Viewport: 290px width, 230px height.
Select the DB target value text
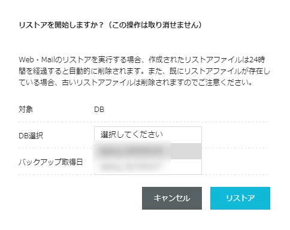click(99, 110)
